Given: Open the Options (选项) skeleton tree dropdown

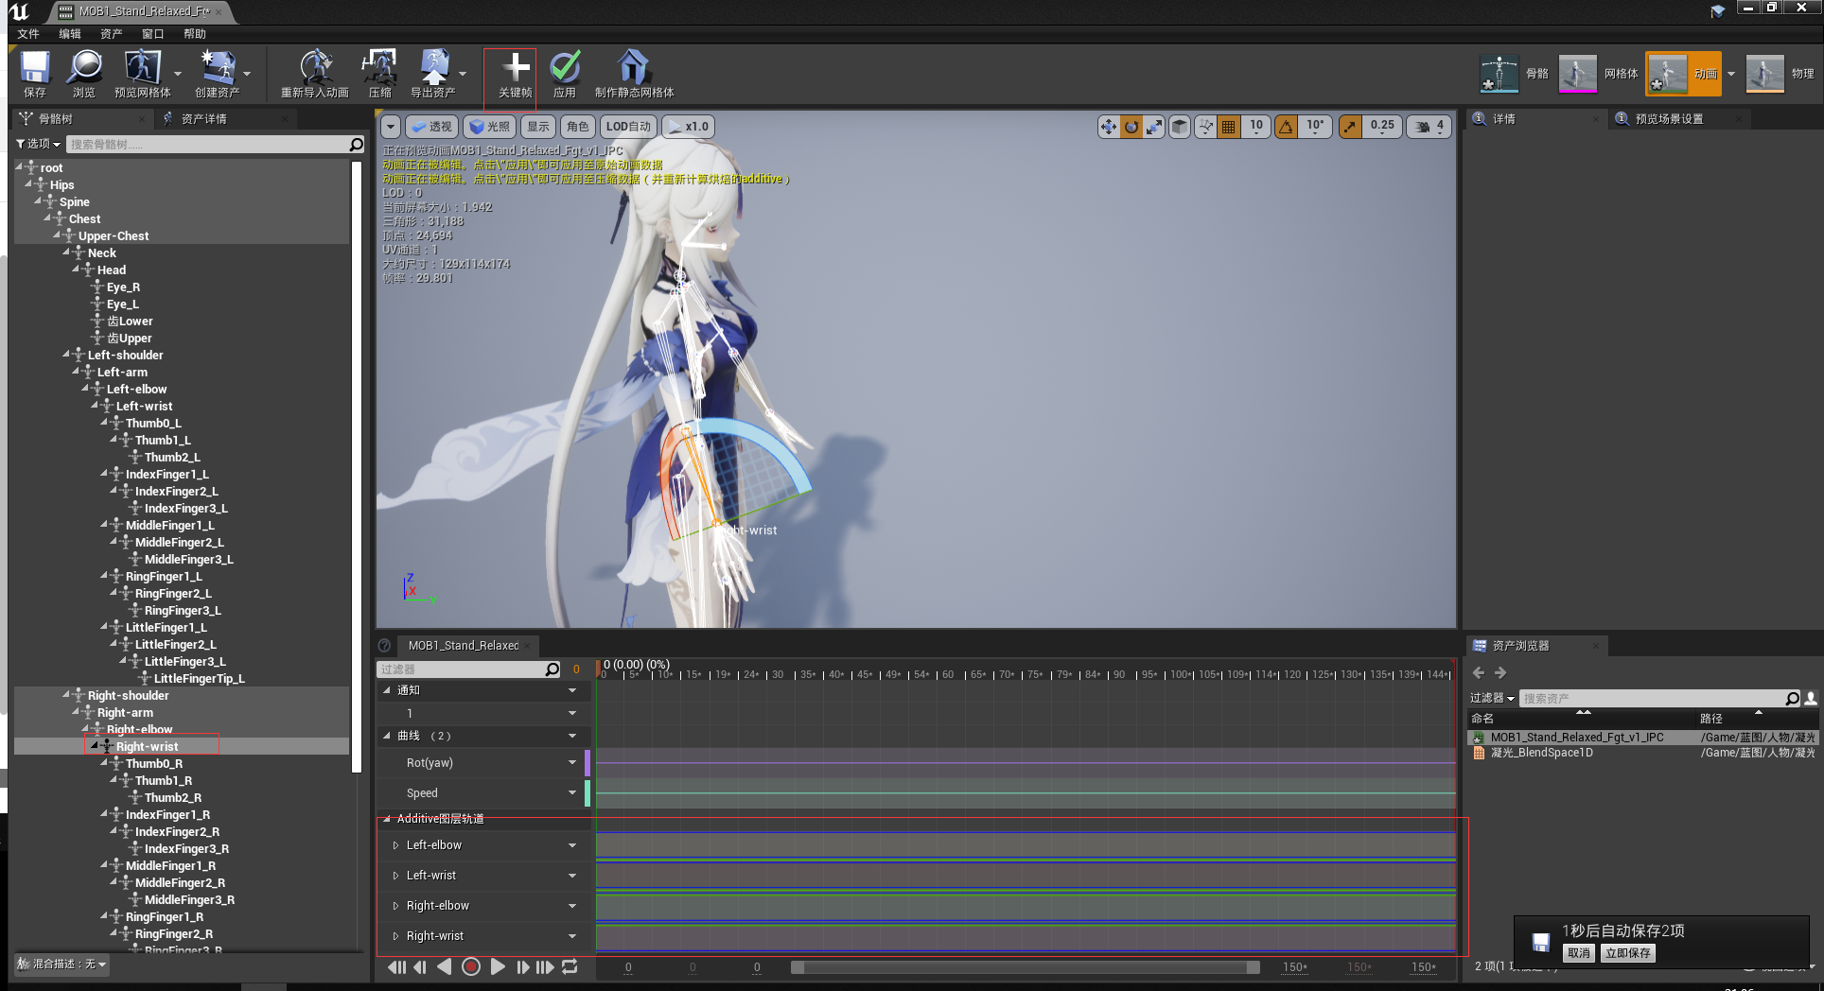Looking at the screenshot, I should click(38, 144).
